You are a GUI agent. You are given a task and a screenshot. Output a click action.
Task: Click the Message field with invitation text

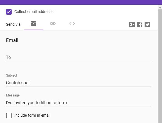coord(79,103)
